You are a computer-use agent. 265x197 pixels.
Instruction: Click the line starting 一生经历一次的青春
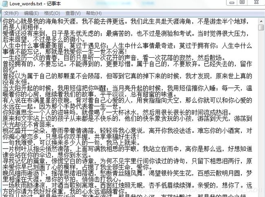pyautogui.click(x=114, y=58)
